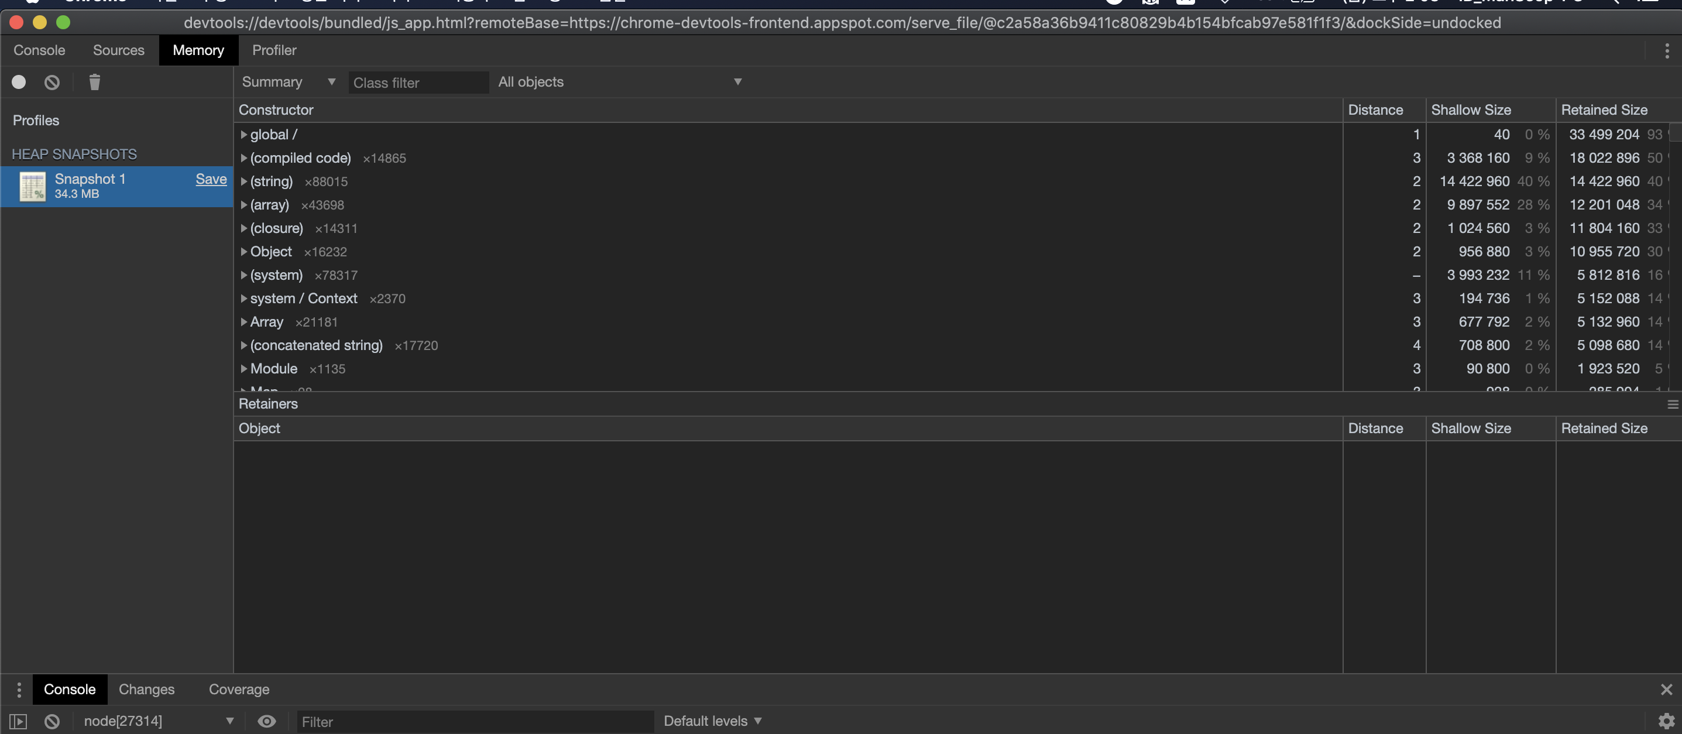
Task: Open the All objects filter dropdown
Action: 620,83
